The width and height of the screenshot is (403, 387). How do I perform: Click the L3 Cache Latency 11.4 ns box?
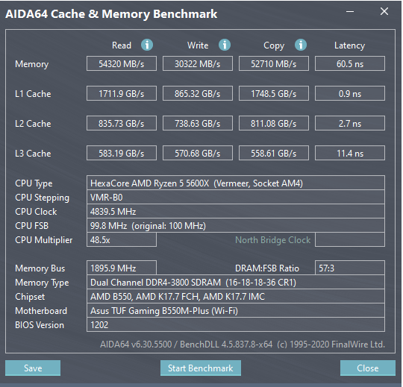click(x=350, y=153)
